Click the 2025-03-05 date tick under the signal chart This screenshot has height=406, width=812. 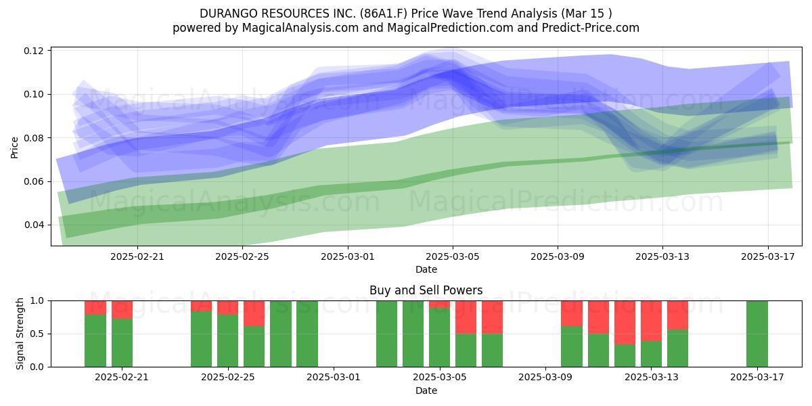point(440,377)
